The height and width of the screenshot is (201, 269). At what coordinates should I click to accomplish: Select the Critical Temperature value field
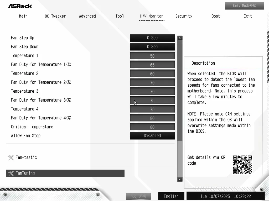pos(152,127)
